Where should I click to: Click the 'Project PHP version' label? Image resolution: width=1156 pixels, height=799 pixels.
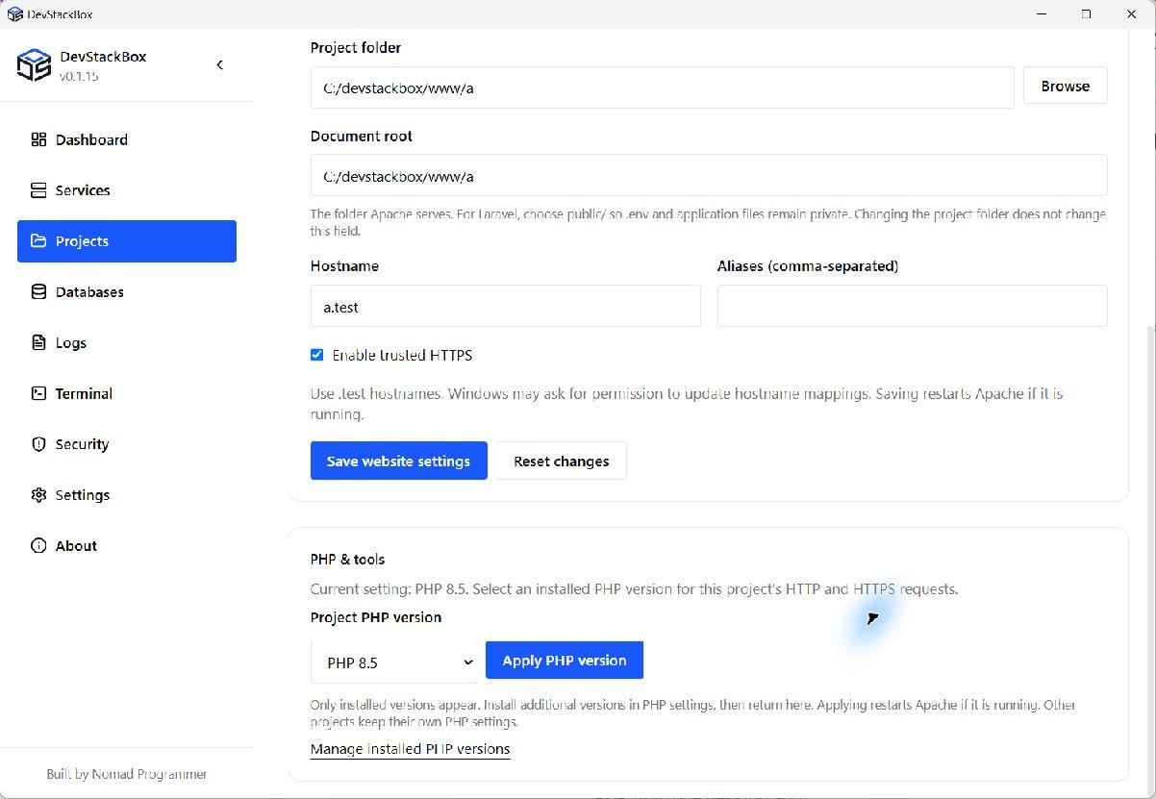[376, 617]
